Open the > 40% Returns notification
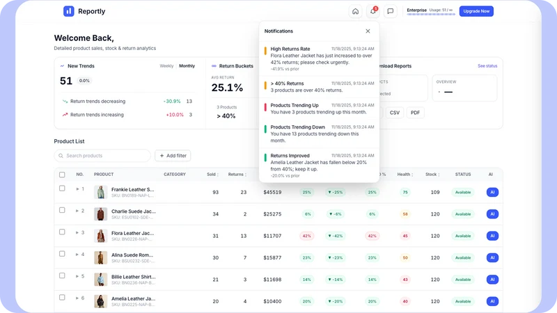 pyautogui.click(x=319, y=87)
